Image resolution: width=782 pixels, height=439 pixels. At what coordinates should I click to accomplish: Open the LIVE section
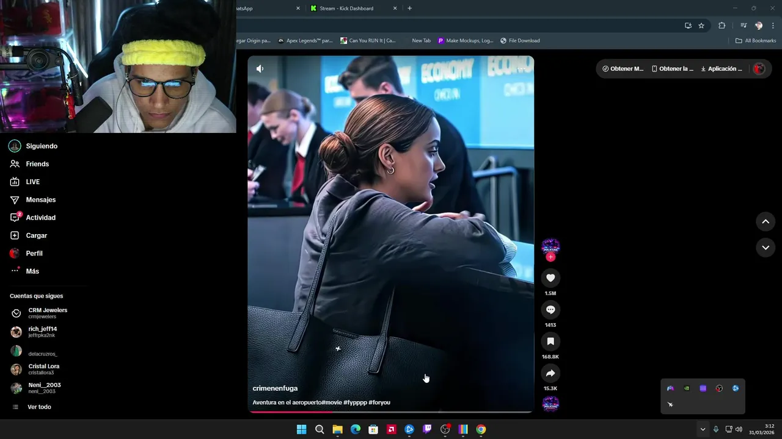coord(25,182)
